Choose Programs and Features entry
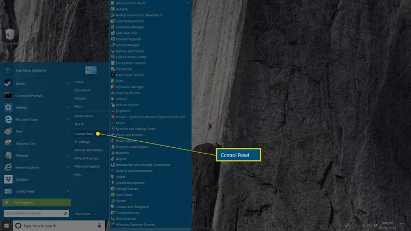This screenshot has height=231, width=411. coord(132,147)
